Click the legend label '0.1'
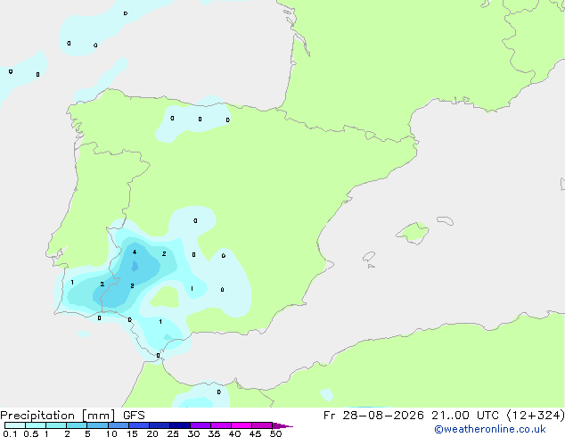 [x=10, y=433]
